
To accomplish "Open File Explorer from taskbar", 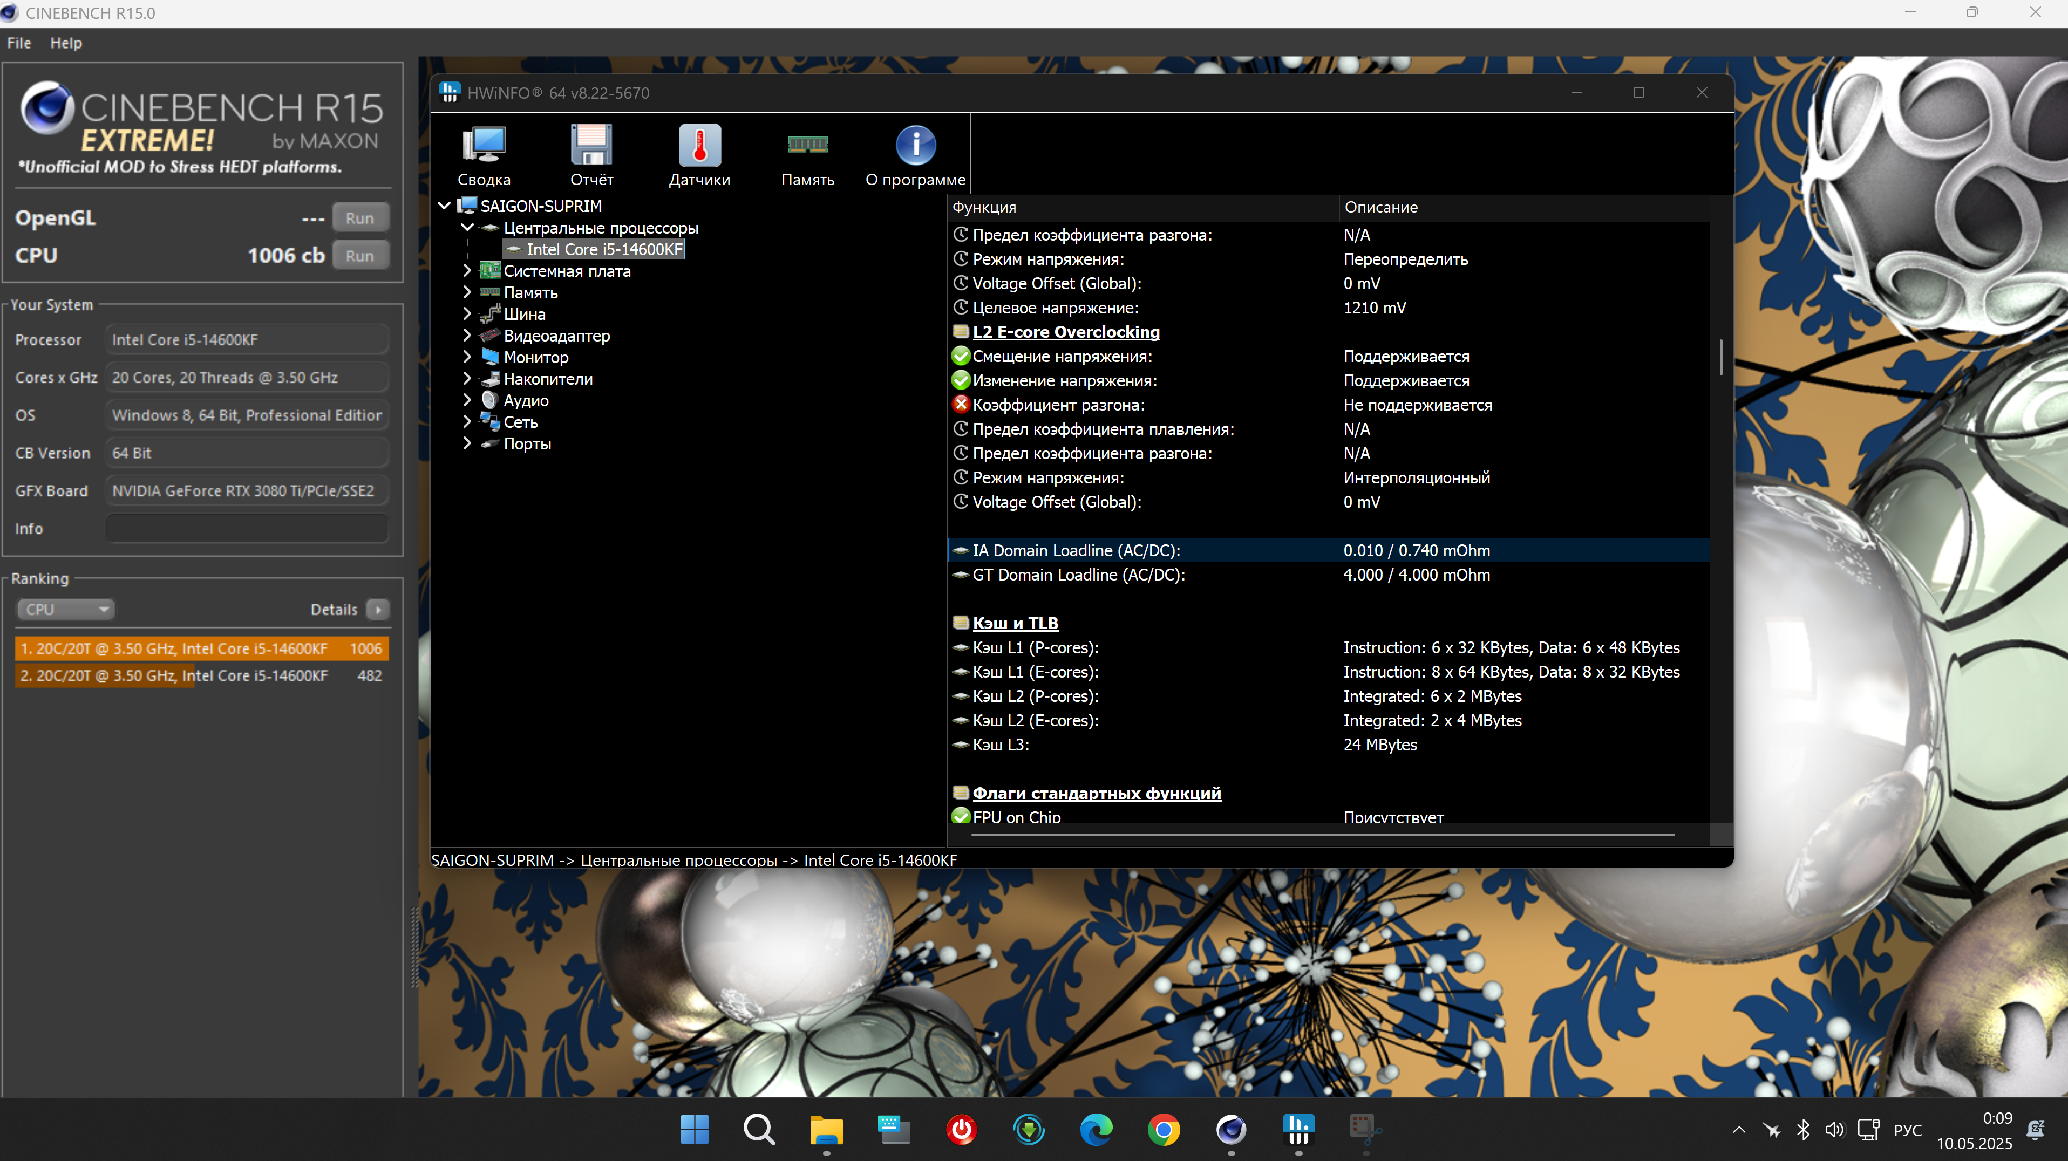I will 826,1130.
